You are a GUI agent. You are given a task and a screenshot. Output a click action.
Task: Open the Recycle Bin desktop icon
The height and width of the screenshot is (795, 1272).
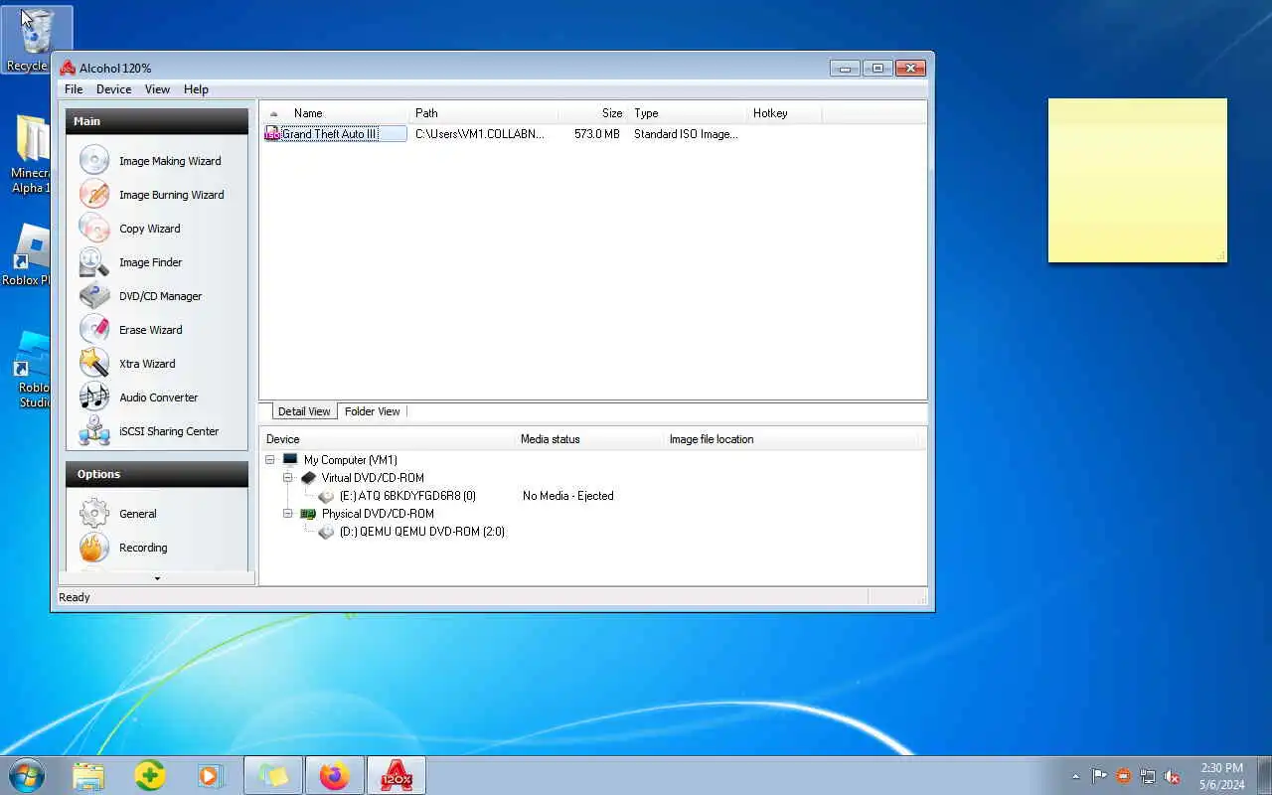point(36,40)
